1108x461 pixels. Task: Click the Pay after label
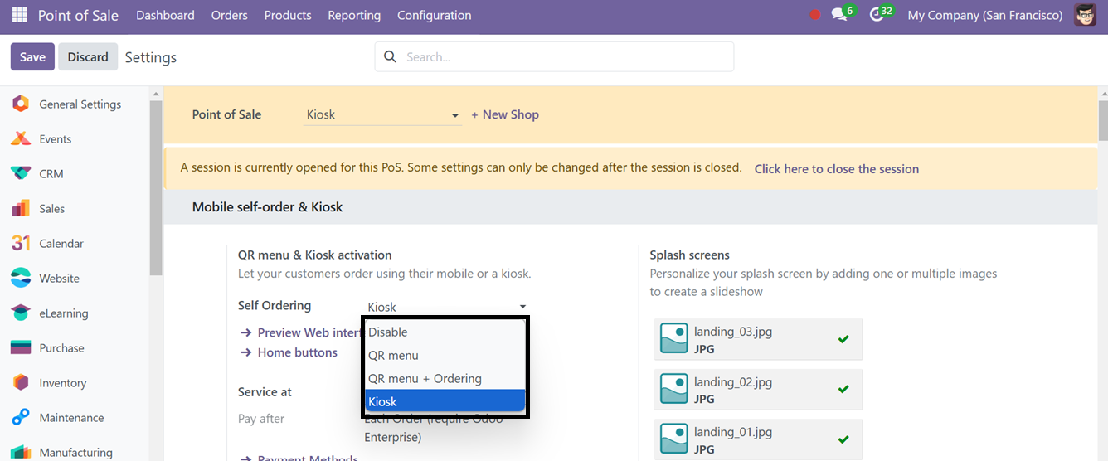(x=261, y=419)
